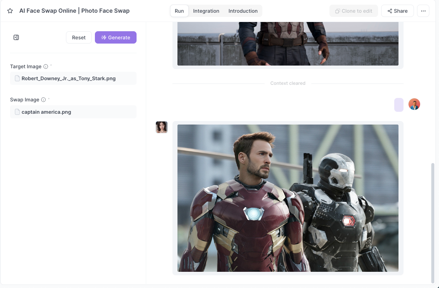This screenshot has width=439, height=288.
Task: Select the captain america.png swap image field
Action: (x=73, y=112)
